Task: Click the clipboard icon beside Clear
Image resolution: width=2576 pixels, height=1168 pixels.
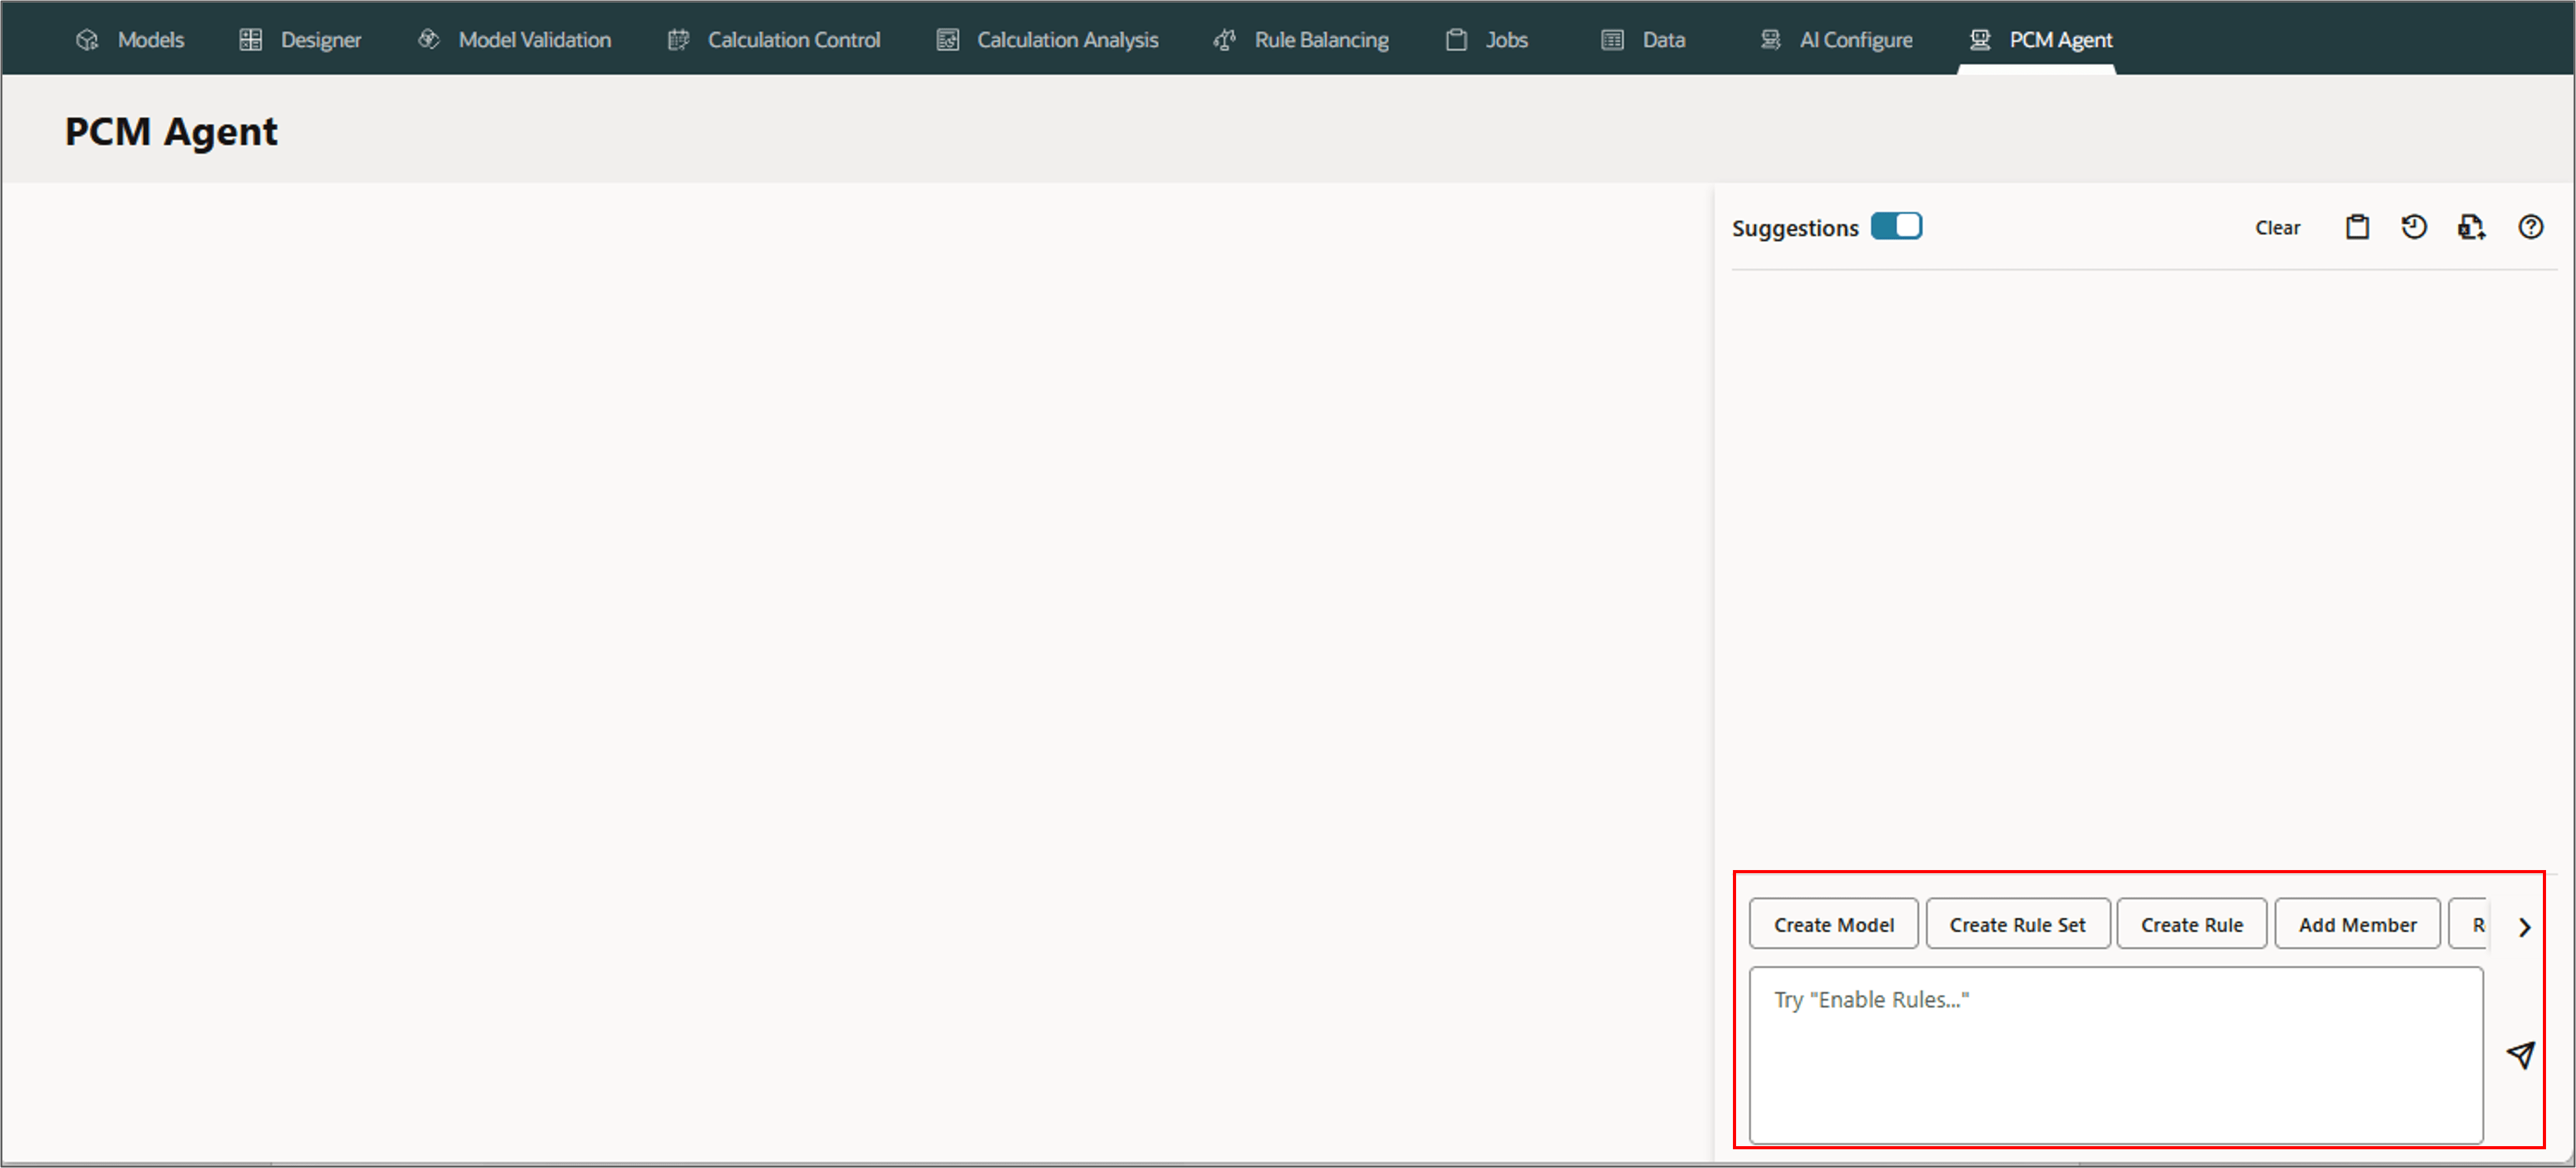Action: pos(2357,227)
